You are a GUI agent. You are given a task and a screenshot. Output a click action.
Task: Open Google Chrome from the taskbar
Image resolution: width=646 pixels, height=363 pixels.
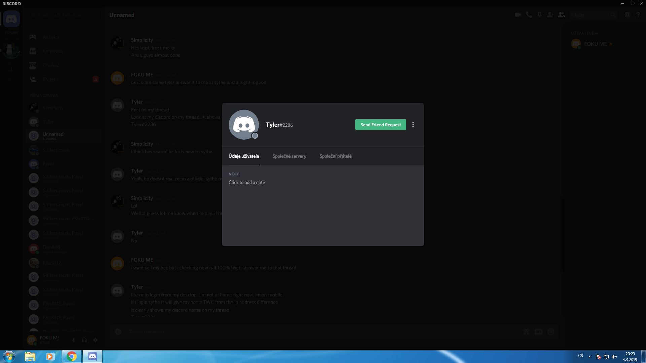pos(71,356)
